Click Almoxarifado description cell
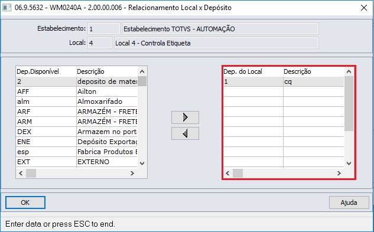 click(x=107, y=102)
